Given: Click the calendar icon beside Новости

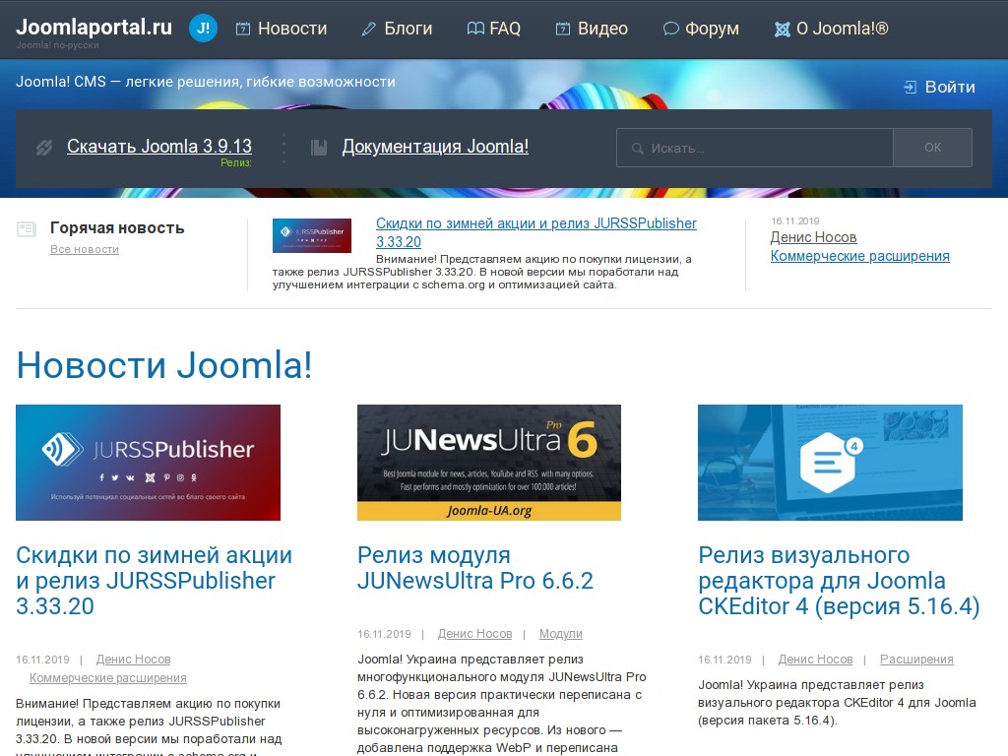Looking at the screenshot, I should (242, 29).
